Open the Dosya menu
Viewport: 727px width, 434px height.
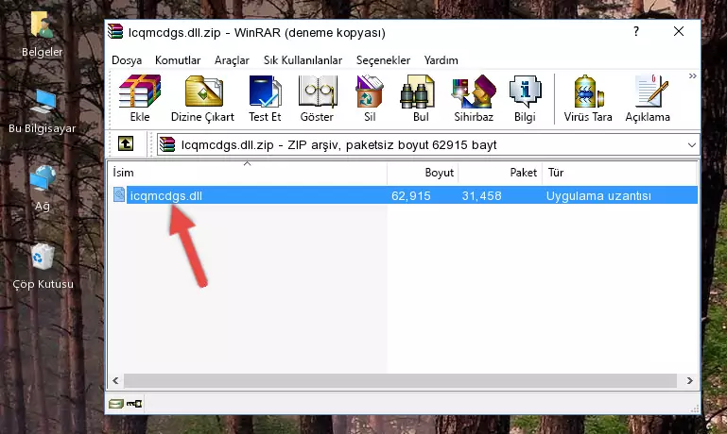point(127,60)
